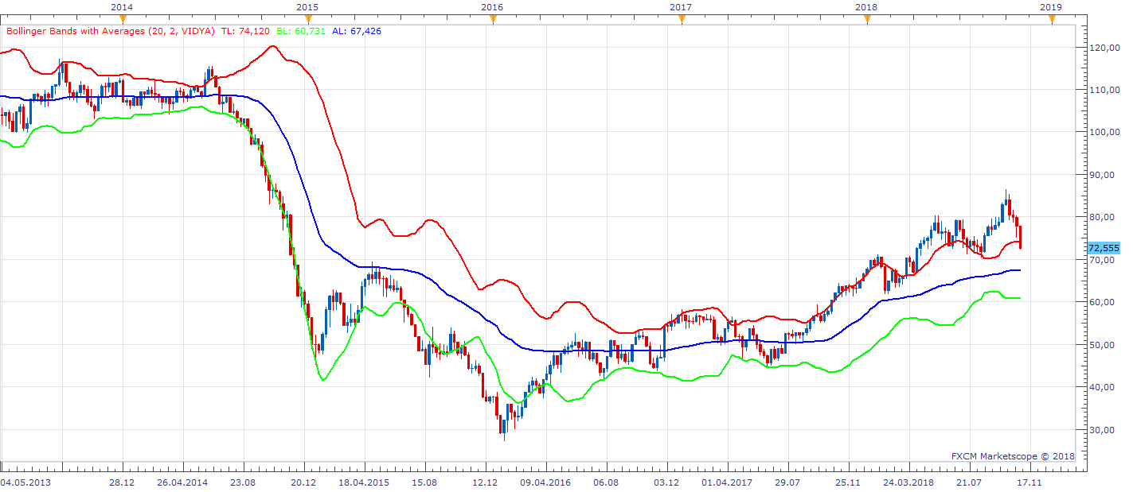1133x492 pixels.
Task: Click the 17.11 date label
Action: [1029, 482]
